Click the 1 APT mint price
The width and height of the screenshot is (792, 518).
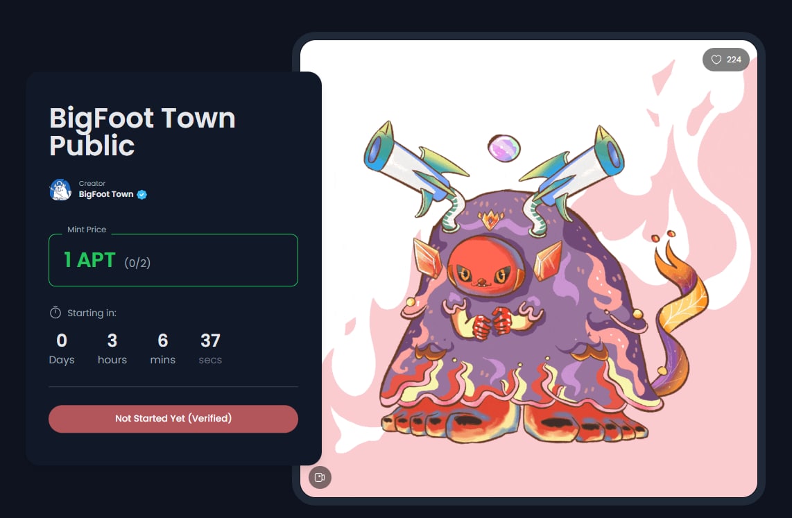click(89, 260)
